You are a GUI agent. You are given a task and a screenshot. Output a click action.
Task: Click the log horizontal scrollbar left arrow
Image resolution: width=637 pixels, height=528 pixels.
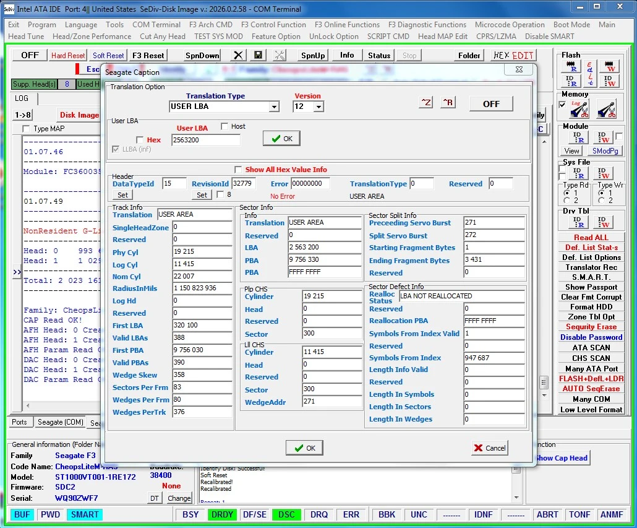point(28,405)
